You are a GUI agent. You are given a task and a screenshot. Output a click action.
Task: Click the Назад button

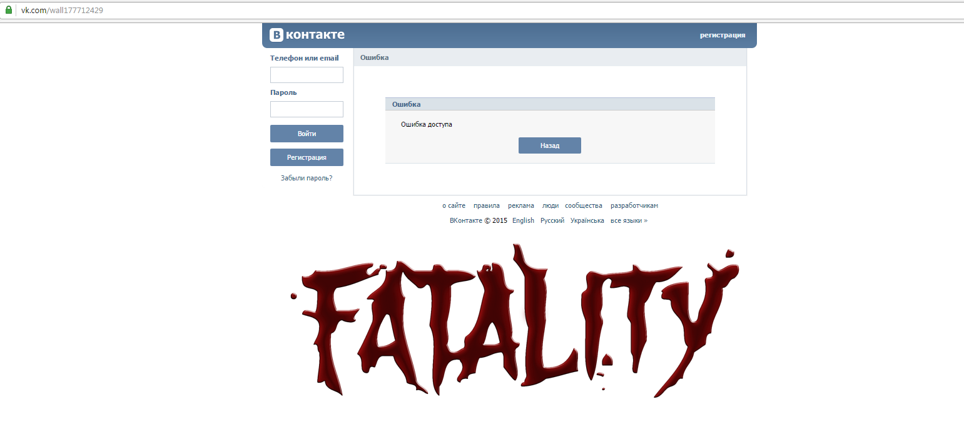pyautogui.click(x=550, y=145)
